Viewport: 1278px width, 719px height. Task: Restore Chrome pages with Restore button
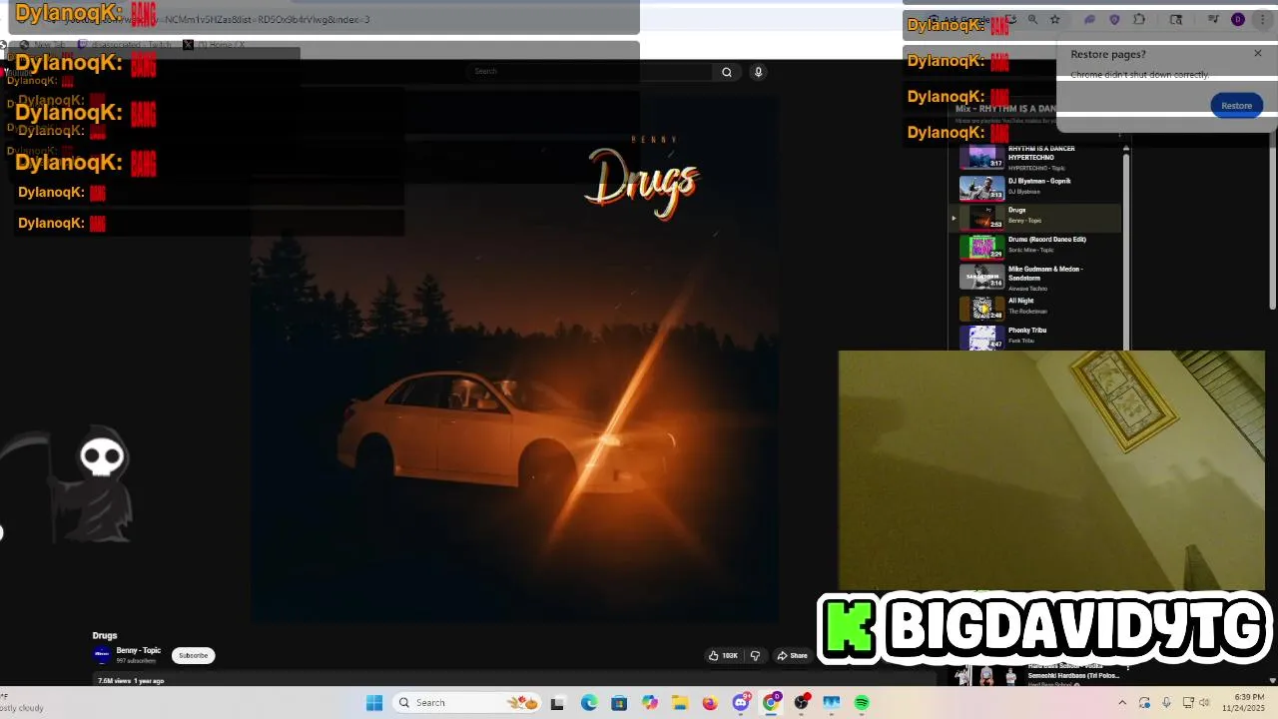click(1236, 105)
